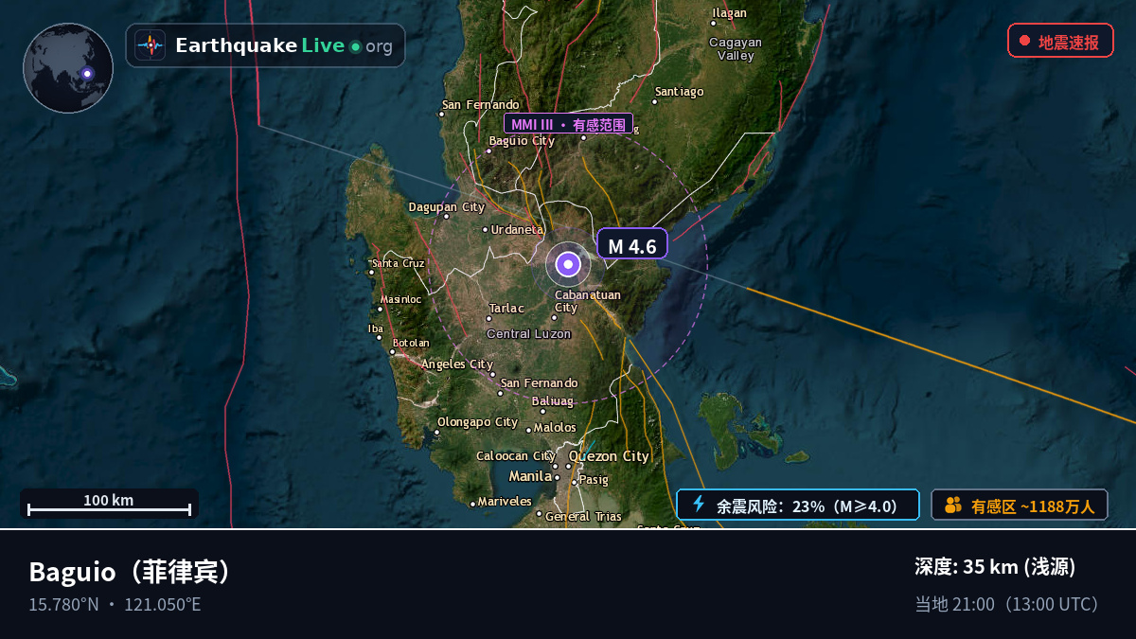
Task: Click the Baguio City map label
Action: pos(522,141)
